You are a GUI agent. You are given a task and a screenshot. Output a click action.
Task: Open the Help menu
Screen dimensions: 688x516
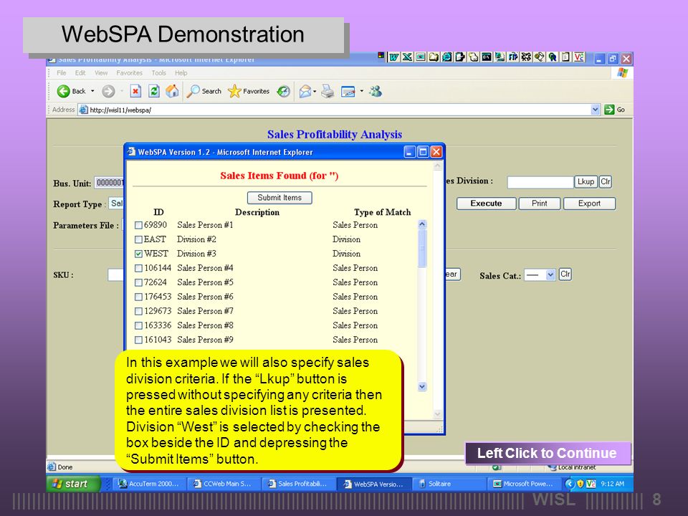point(181,73)
